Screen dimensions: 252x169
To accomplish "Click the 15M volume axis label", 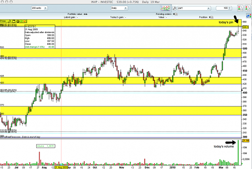I will point(245,147).
